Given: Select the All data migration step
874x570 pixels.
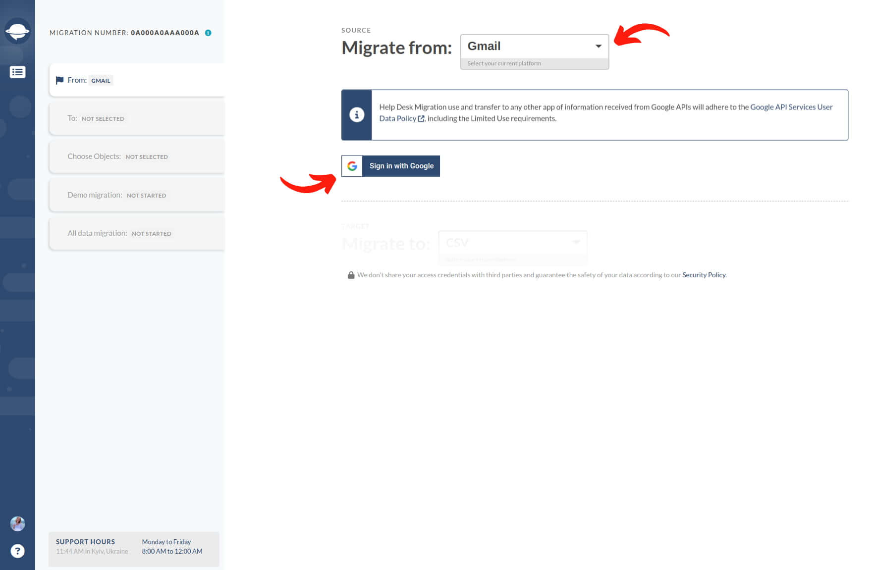Looking at the screenshot, I should [137, 233].
